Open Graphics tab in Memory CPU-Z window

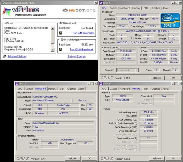click(156, 89)
